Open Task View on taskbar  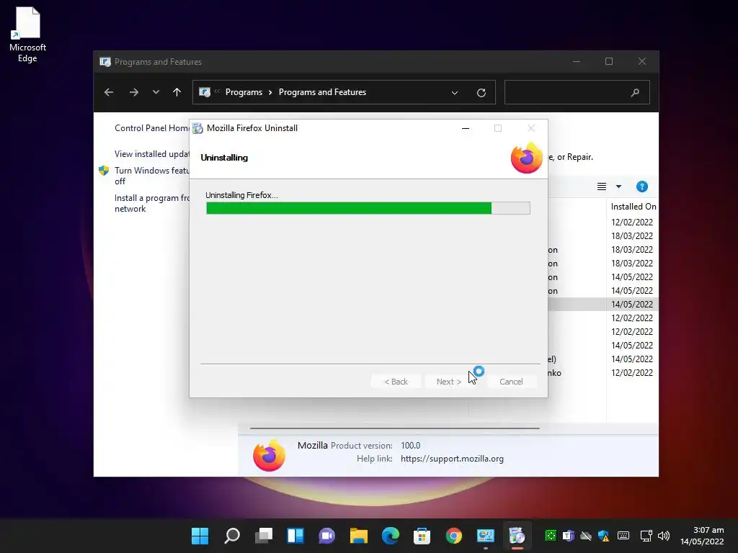coord(264,536)
